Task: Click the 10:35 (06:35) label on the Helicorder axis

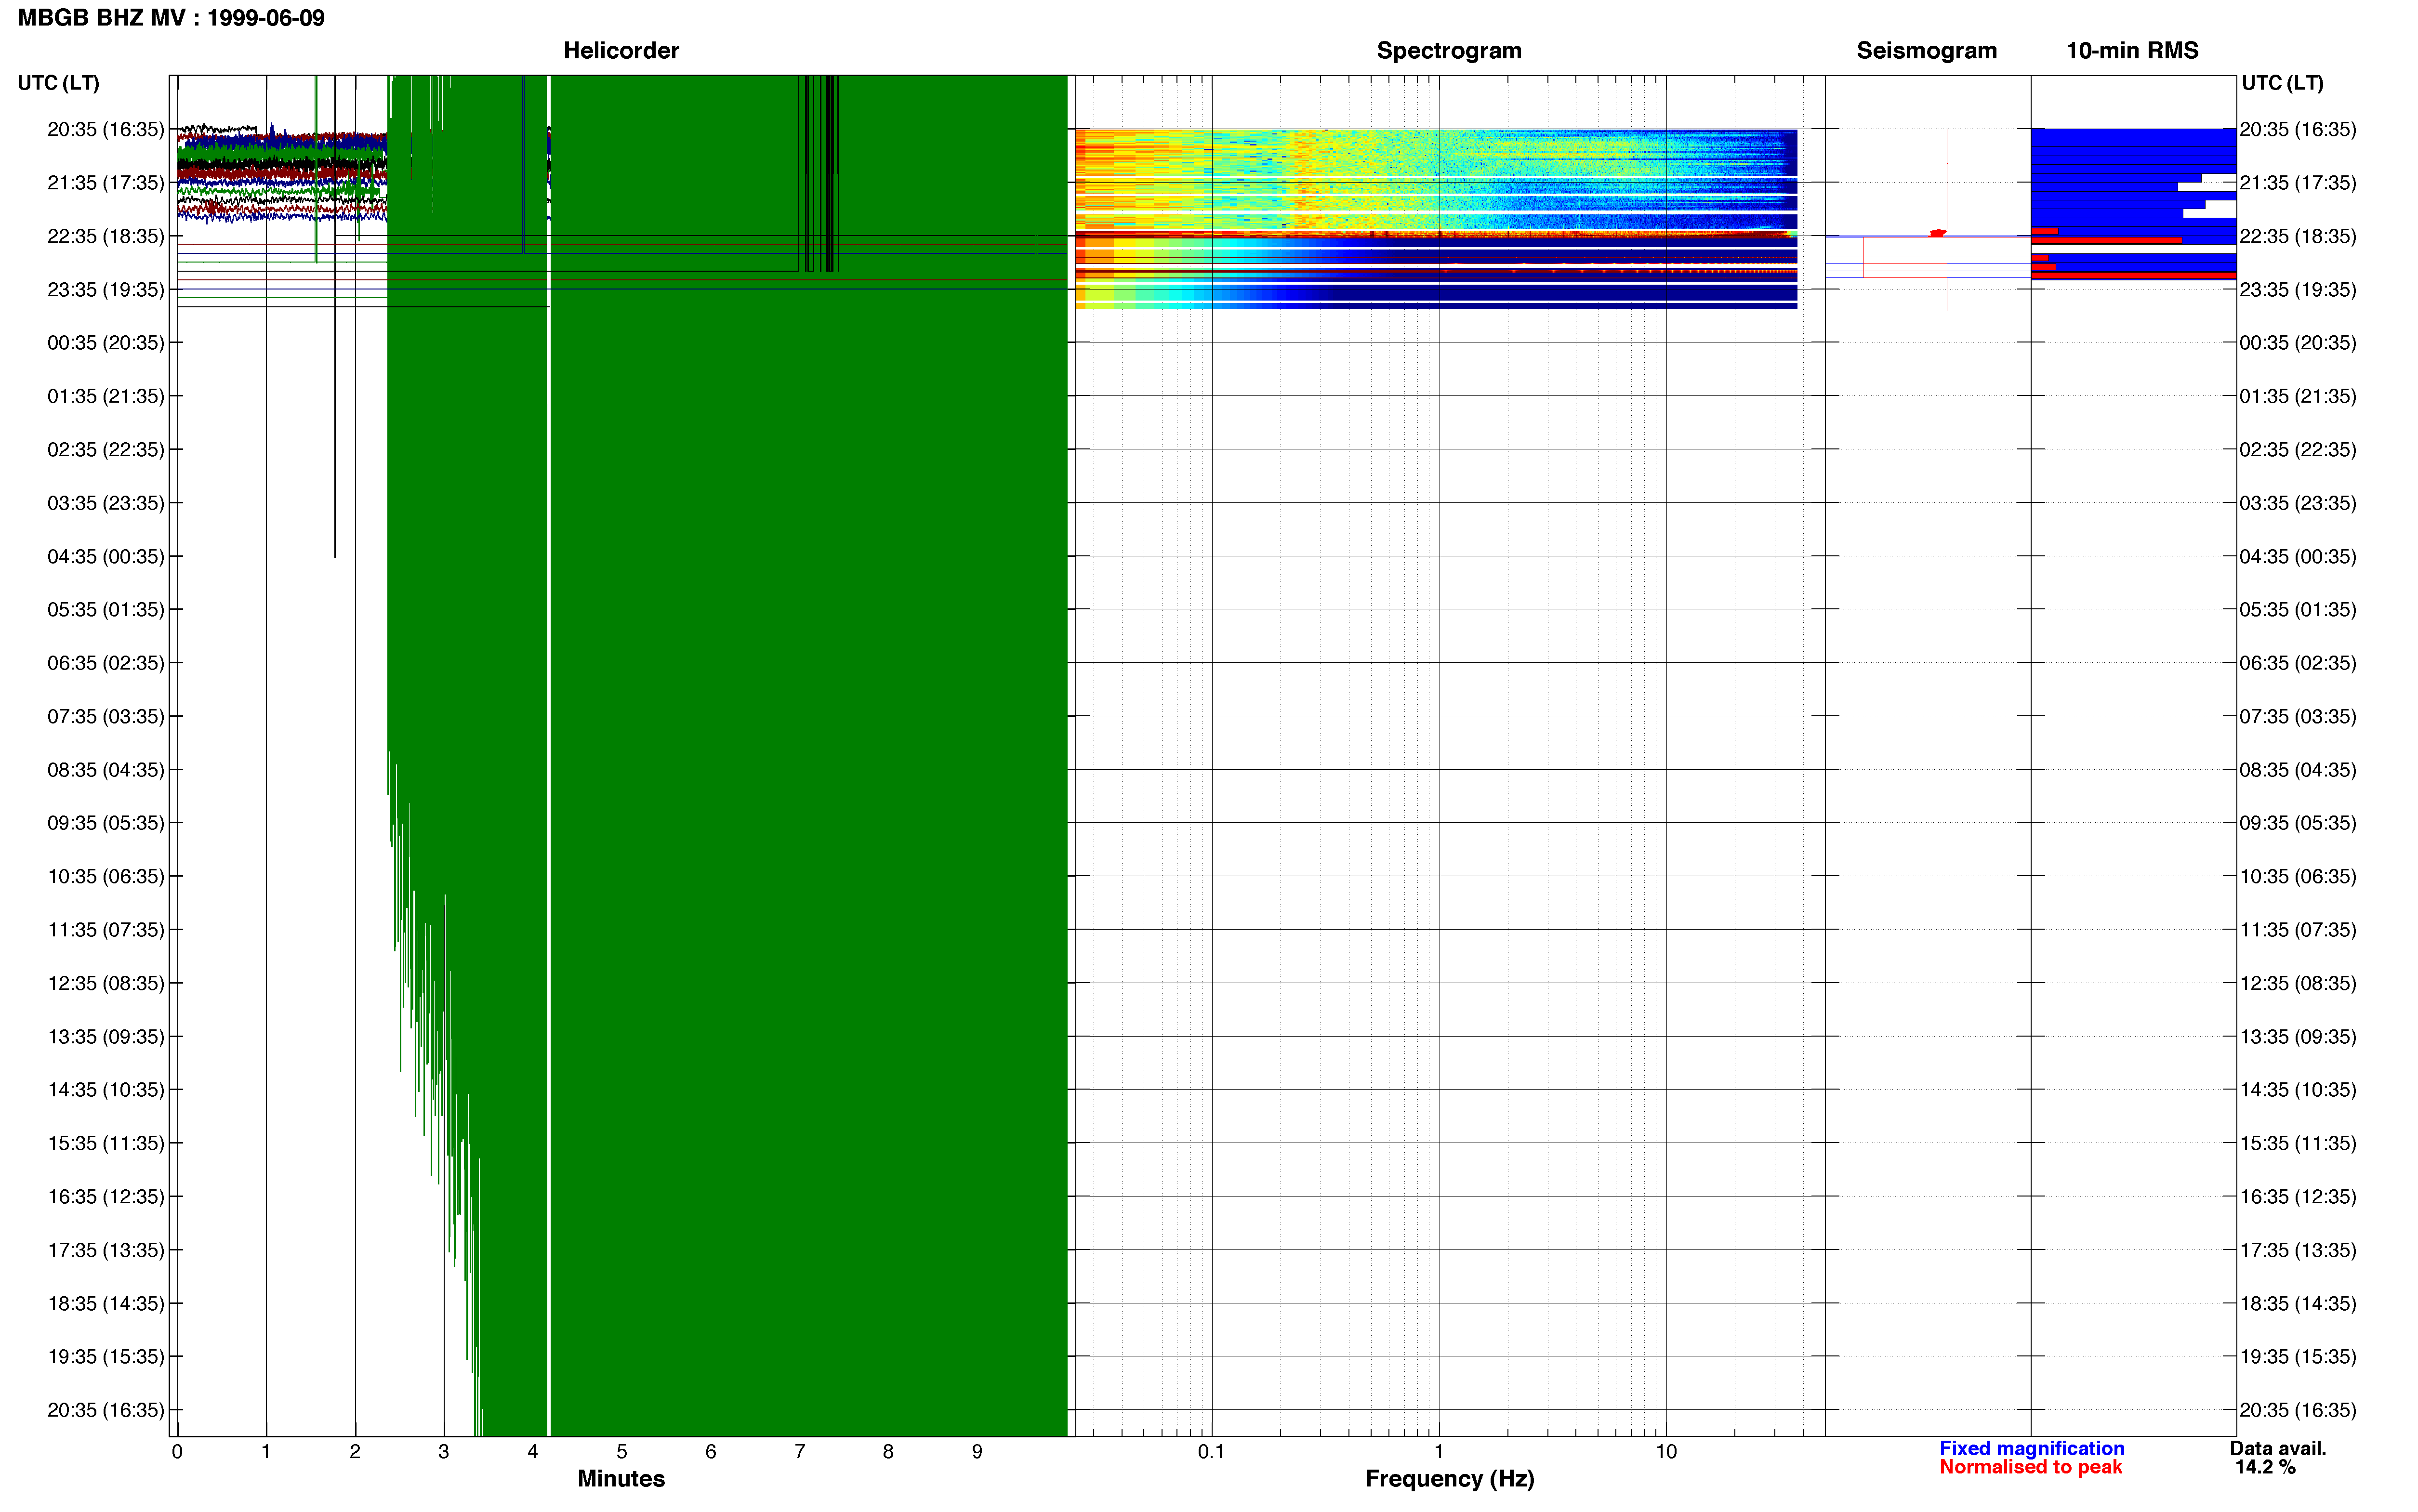Action: click(106, 876)
